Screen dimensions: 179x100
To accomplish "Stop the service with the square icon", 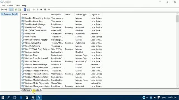I will click(41, 9).
